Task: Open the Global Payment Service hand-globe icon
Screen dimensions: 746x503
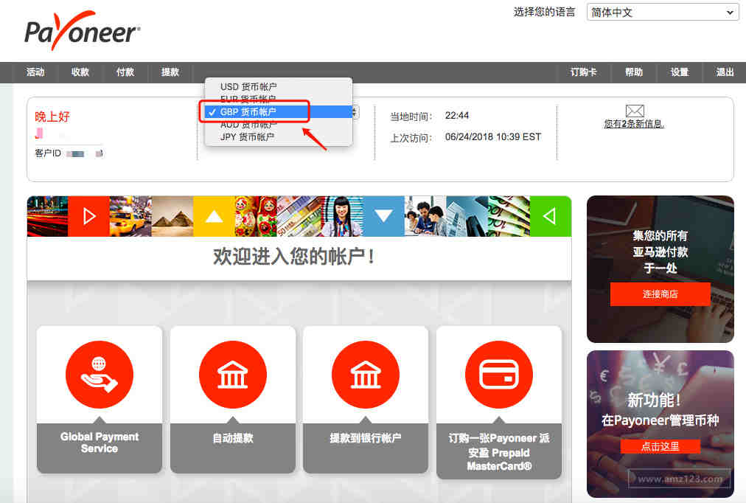Action: (100, 375)
